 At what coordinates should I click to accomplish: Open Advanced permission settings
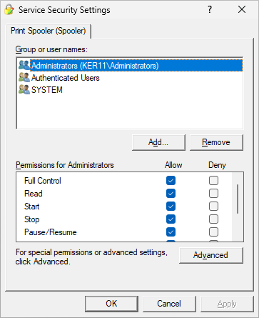[x=211, y=255]
